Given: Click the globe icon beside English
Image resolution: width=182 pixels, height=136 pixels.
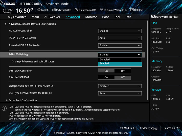Looking at the screenshot, I should pos(39,10).
